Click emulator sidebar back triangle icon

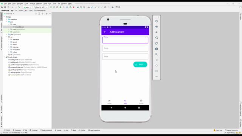(157, 60)
